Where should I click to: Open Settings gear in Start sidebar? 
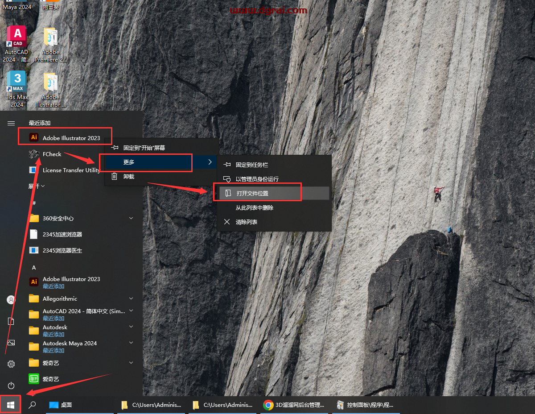pyautogui.click(x=11, y=364)
